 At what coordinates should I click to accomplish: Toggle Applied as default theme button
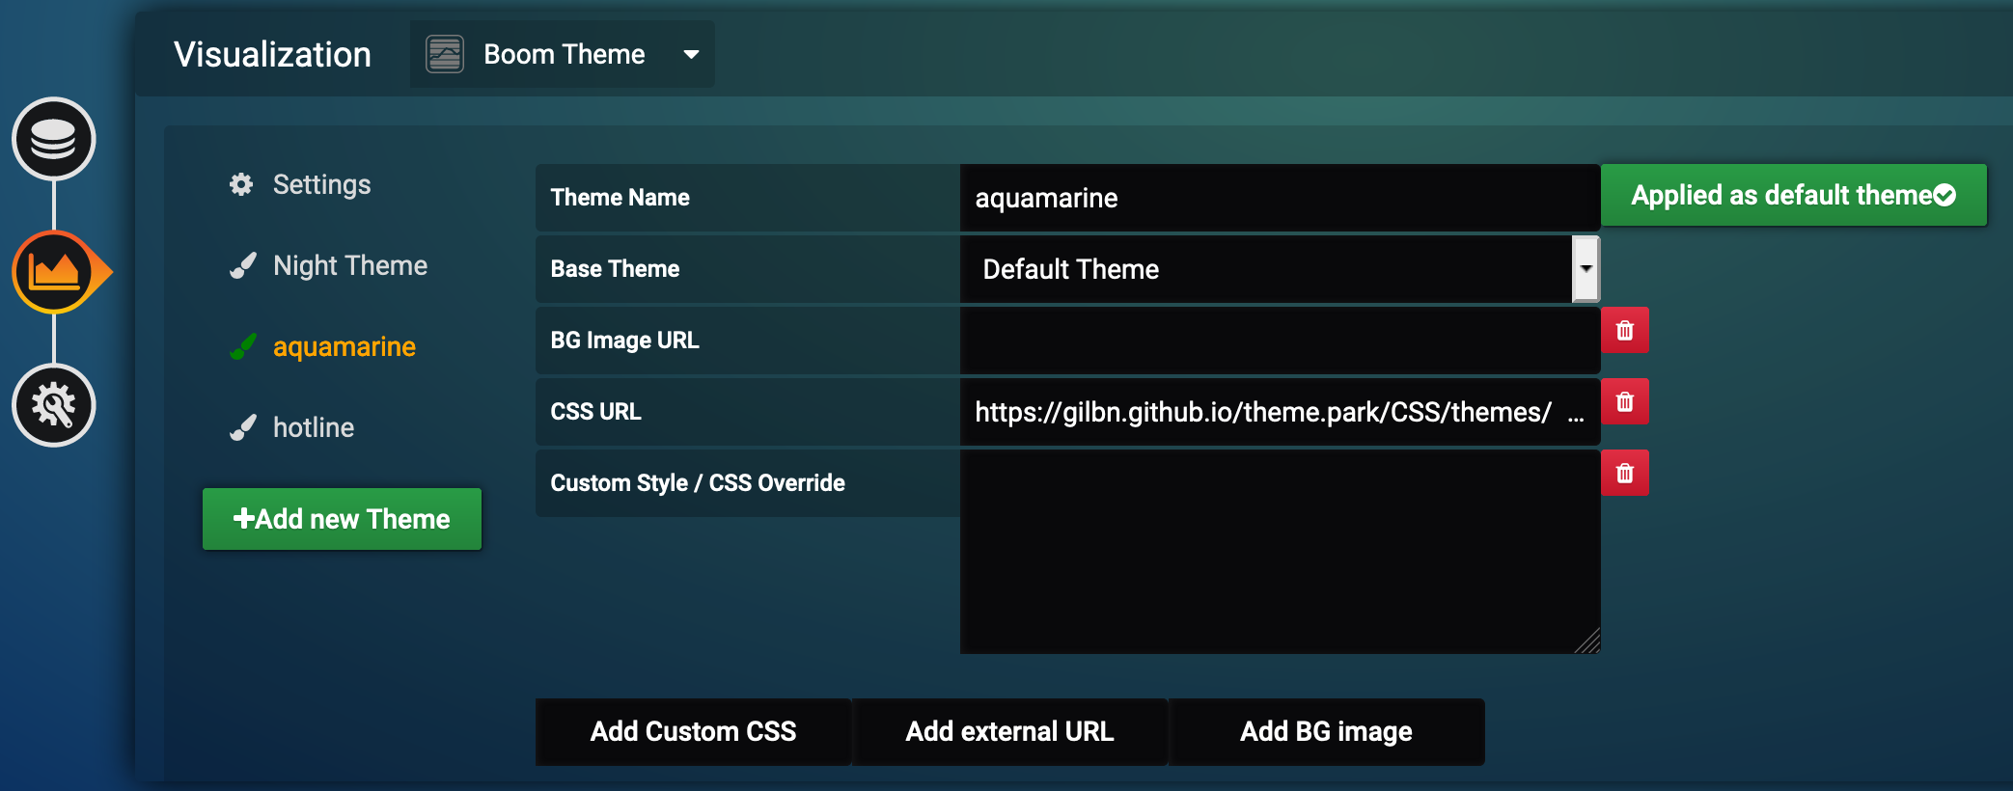tap(1793, 196)
